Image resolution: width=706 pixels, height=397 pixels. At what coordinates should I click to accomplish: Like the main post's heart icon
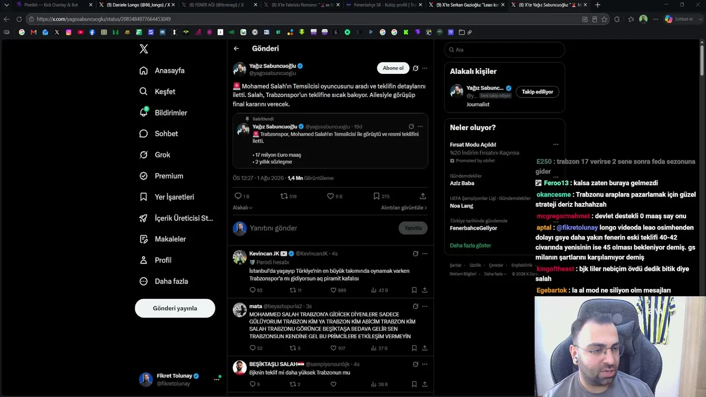pos(330,196)
